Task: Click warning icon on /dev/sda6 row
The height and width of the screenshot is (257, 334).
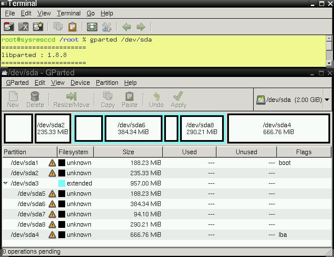Action: pyautogui.click(x=52, y=204)
